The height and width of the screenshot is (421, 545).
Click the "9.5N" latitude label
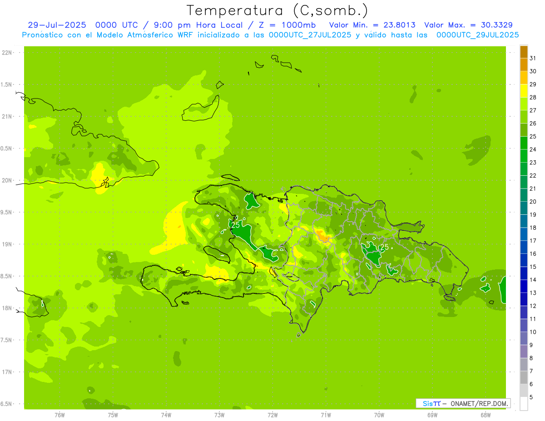(6, 212)
